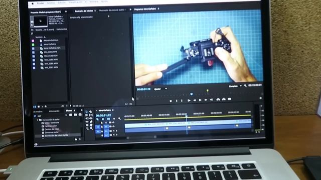Viewport: 321px width, 180px height.
Task: Switch to Información tab
Action: (x=54, y=111)
